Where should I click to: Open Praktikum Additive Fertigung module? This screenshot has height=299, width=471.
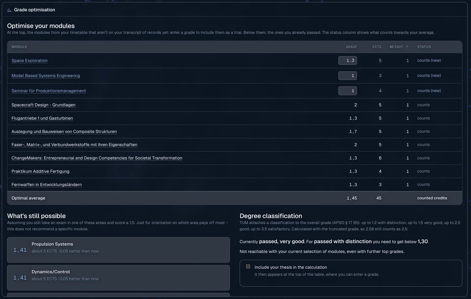click(x=40, y=171)
